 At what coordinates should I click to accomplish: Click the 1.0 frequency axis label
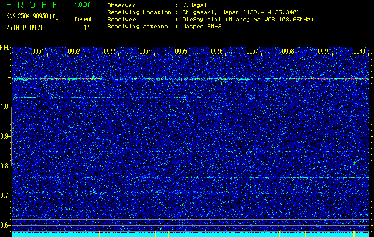5,107
